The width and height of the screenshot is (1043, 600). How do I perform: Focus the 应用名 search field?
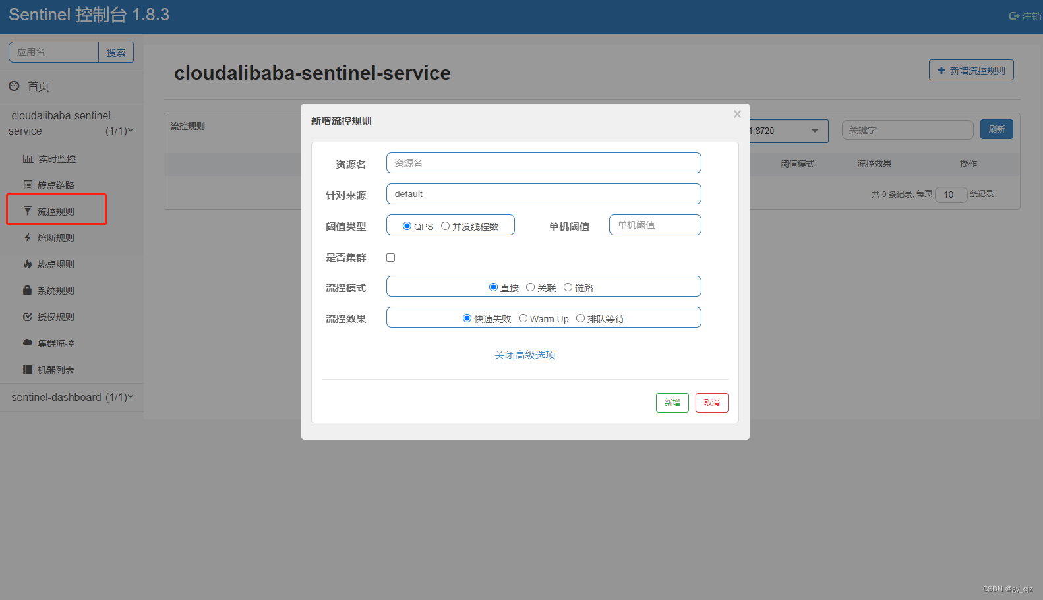(x=54, y=52)
